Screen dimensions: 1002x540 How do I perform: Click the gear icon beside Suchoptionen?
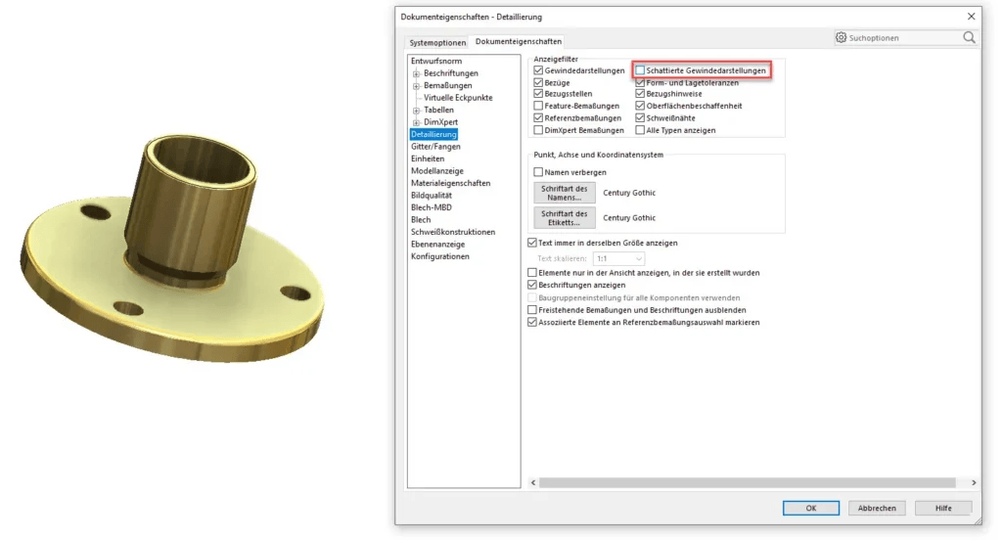click(841, 38)
